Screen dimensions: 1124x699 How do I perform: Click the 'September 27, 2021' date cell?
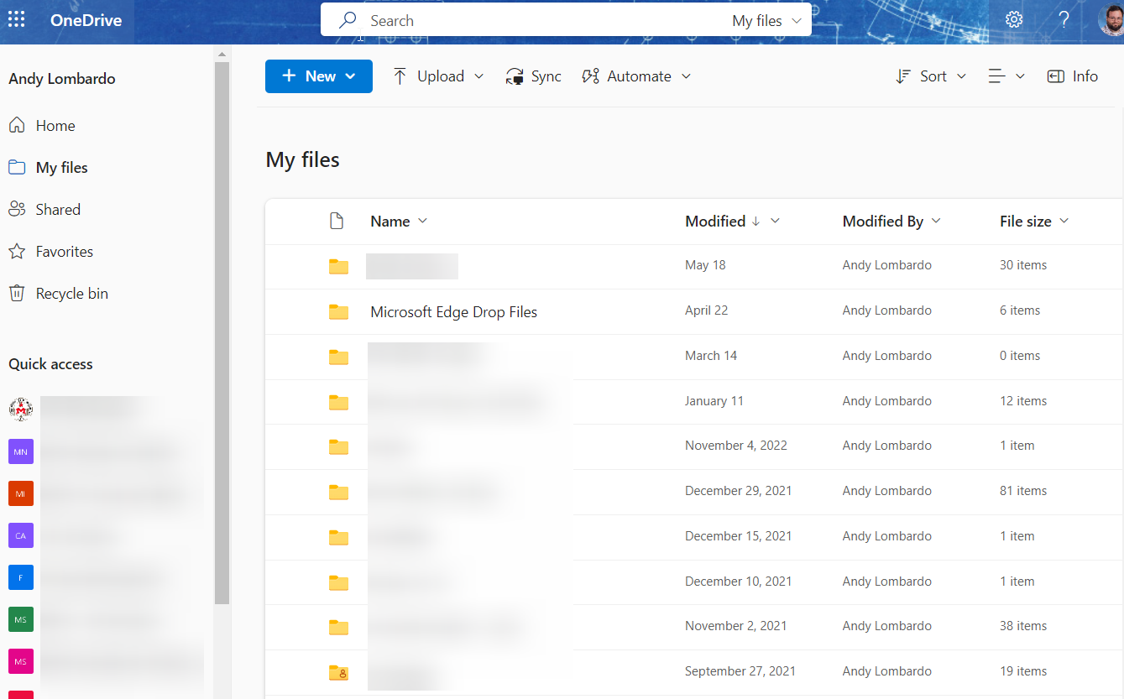(x=740, y=671)
